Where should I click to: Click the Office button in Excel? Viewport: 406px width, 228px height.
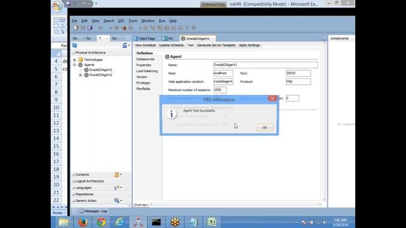(x=57, y=6)
